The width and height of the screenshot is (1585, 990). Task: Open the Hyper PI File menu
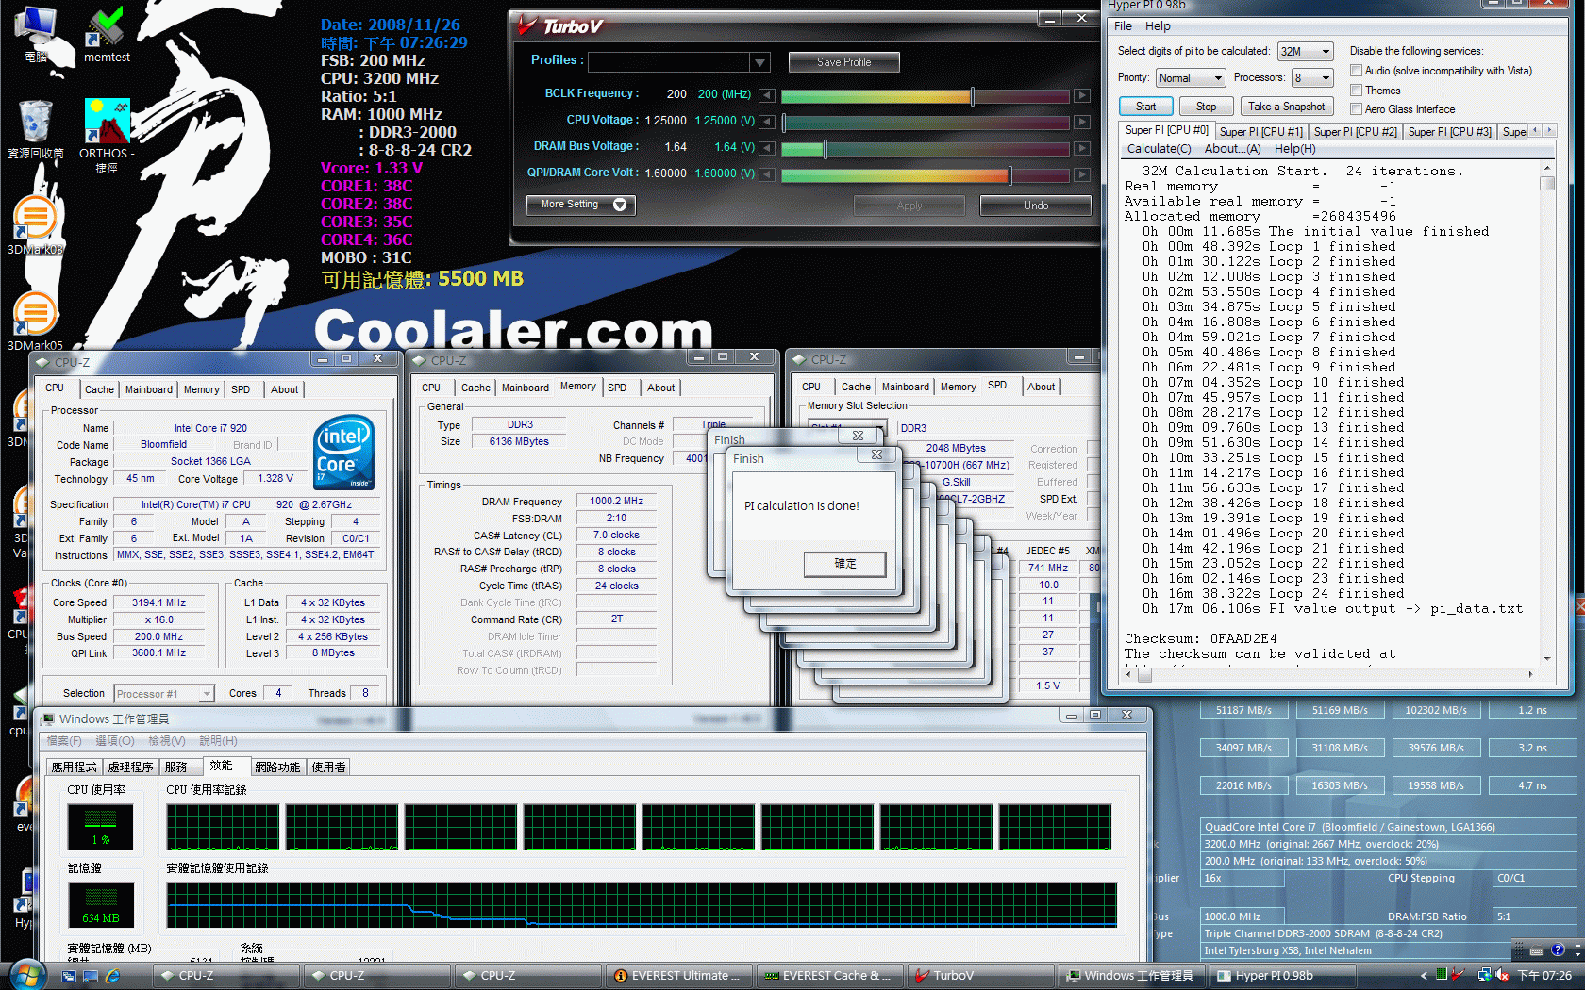tap(1123, 26)
